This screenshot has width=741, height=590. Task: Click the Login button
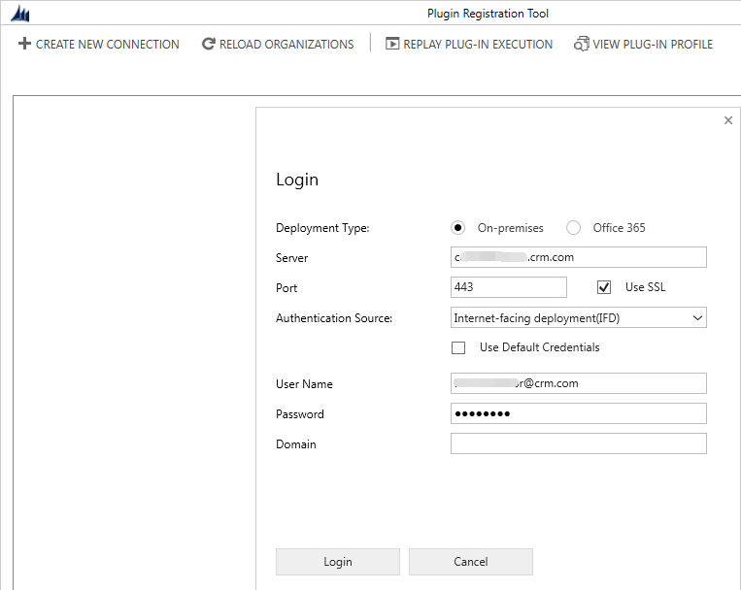[338, 562]
